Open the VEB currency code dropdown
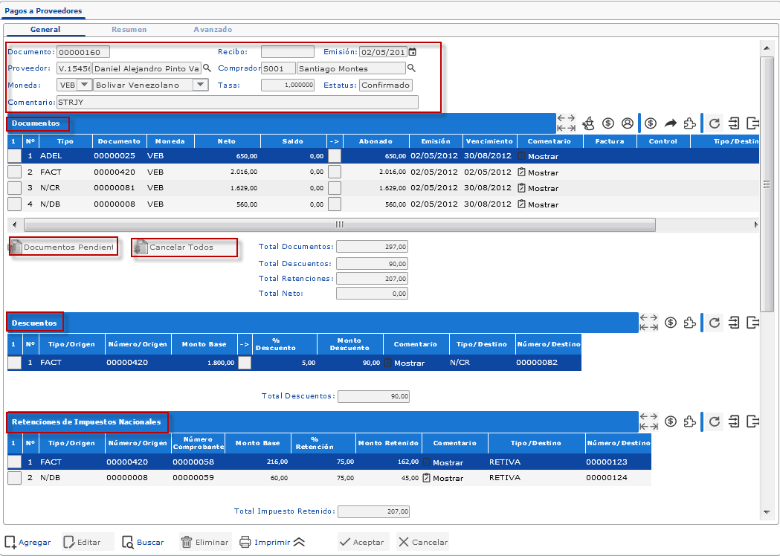Screen dimensions: 780x556 (x=84, y=85)
